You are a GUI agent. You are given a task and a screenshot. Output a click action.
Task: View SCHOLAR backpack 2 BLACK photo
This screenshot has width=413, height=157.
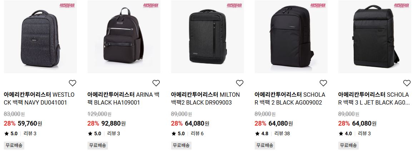coord(291,36)
